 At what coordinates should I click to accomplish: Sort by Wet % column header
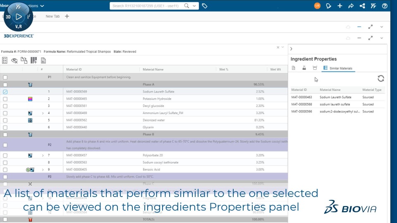coord(224,69)
